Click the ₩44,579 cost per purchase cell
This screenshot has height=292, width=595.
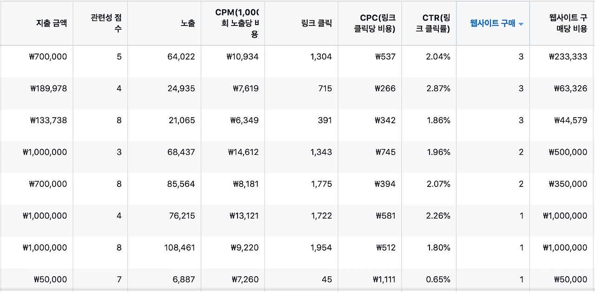571,120
